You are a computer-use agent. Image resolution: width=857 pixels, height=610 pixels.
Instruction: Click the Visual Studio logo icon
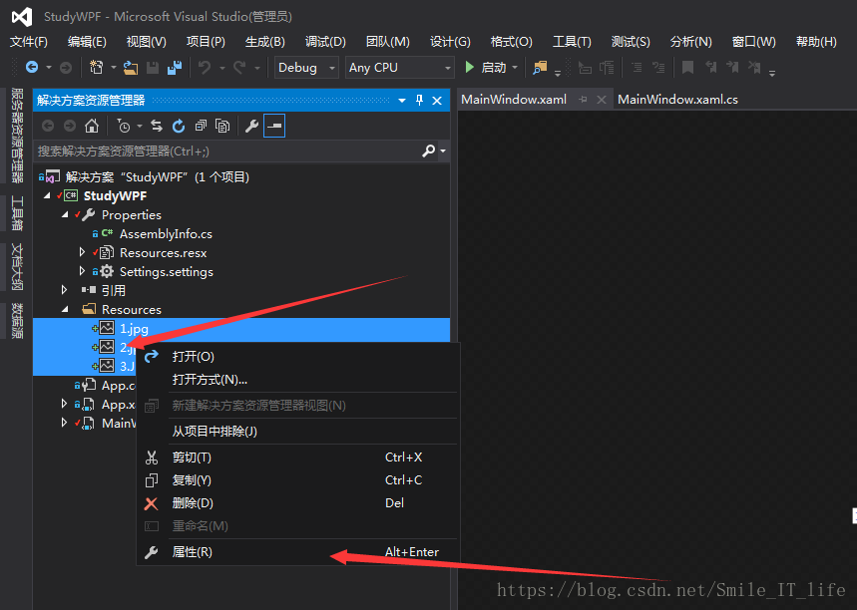(x=22, y=17)
